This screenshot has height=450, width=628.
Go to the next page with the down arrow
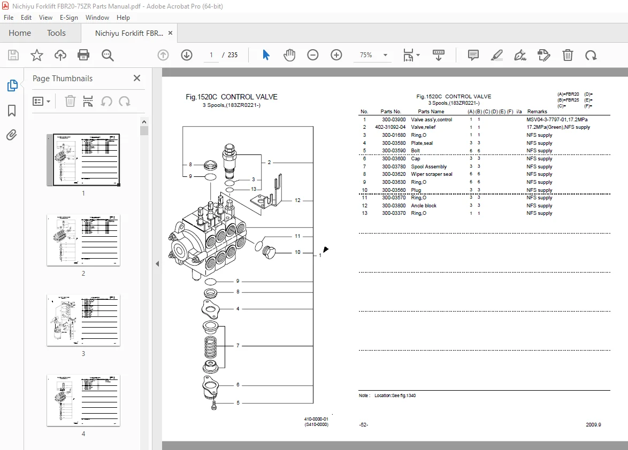(x=187, y=55)
